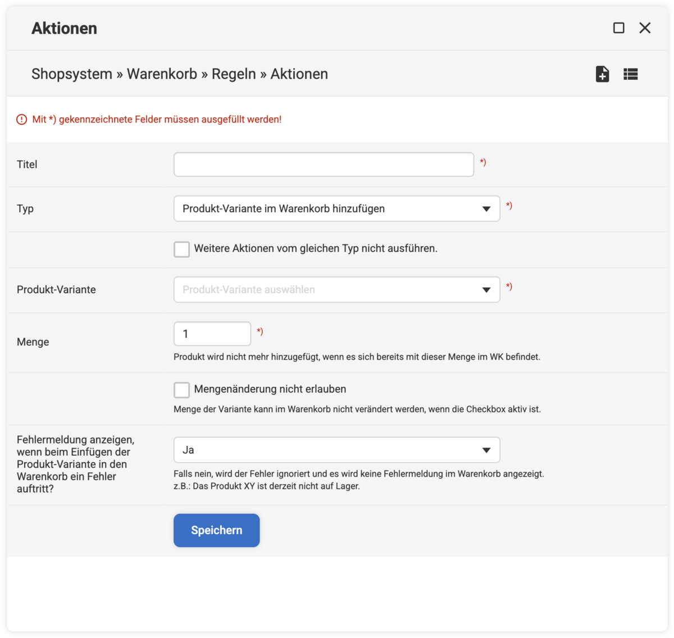The image size is (674, 638).
Task: Click the 'Fehlermeldung anzeigen' question label
Action: (75, 464)
